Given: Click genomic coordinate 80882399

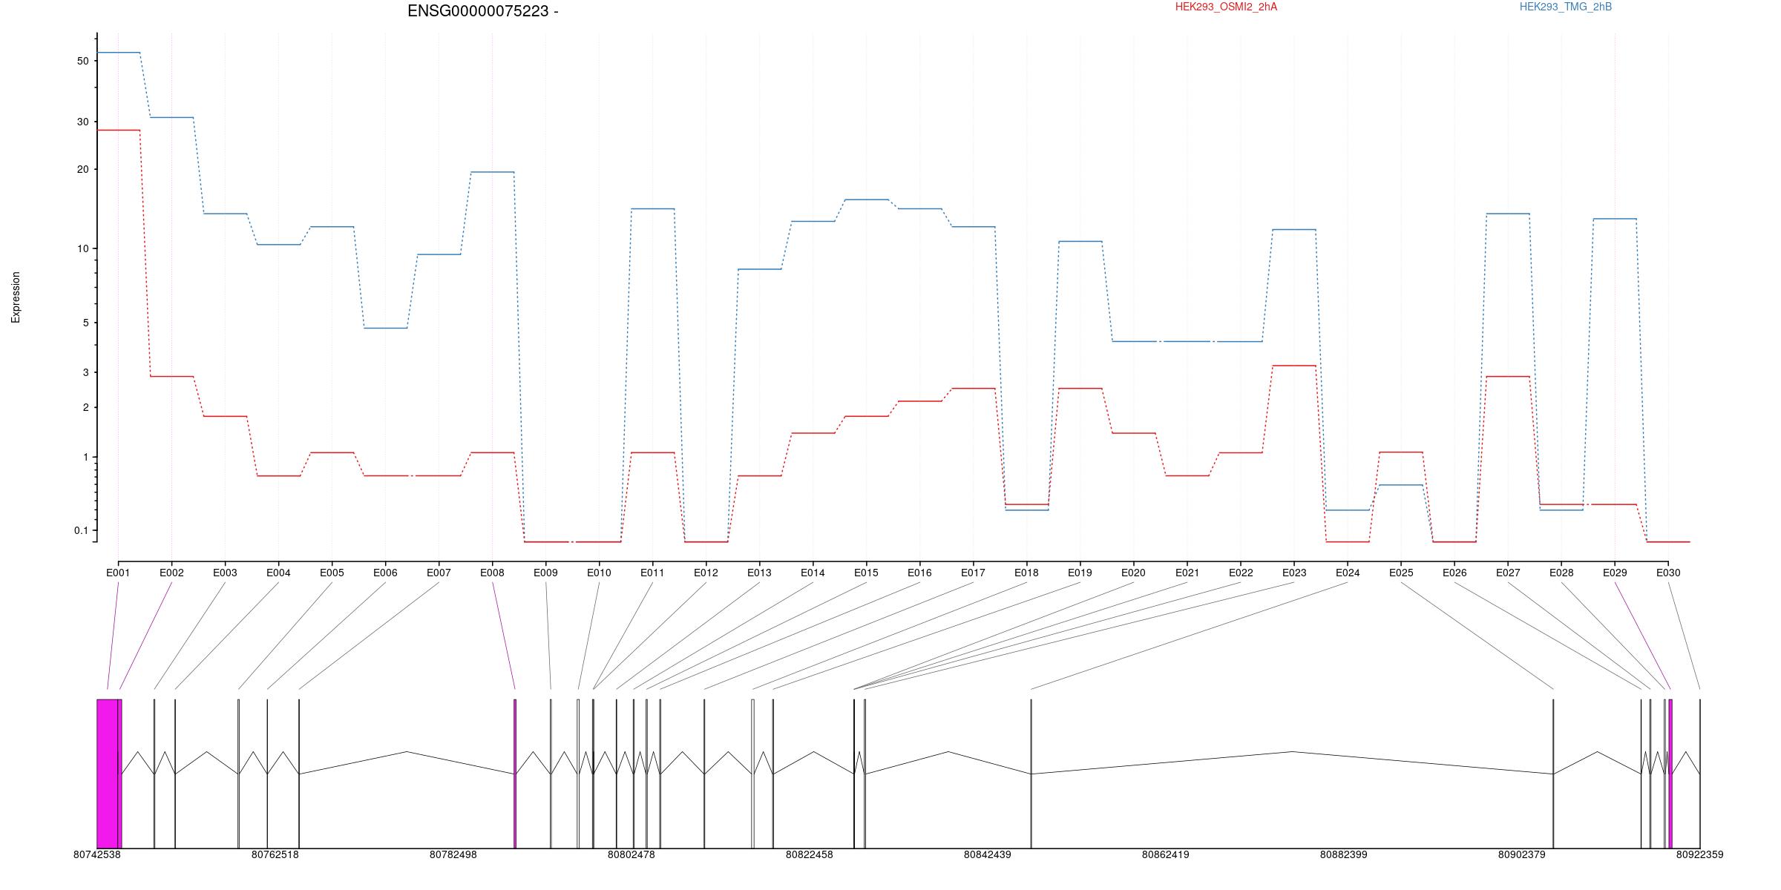Looking at the screenshot, I should [x=1344, y=854].
